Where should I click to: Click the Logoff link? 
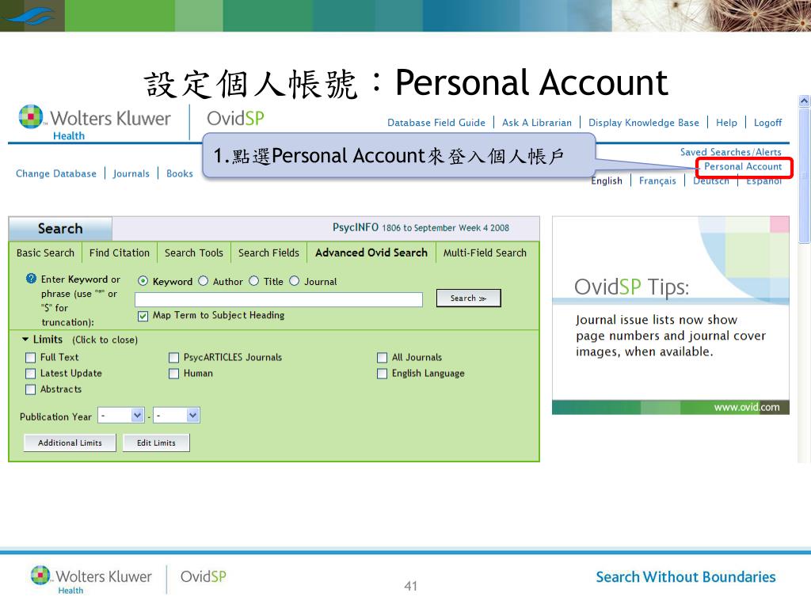tap(768, 123)
